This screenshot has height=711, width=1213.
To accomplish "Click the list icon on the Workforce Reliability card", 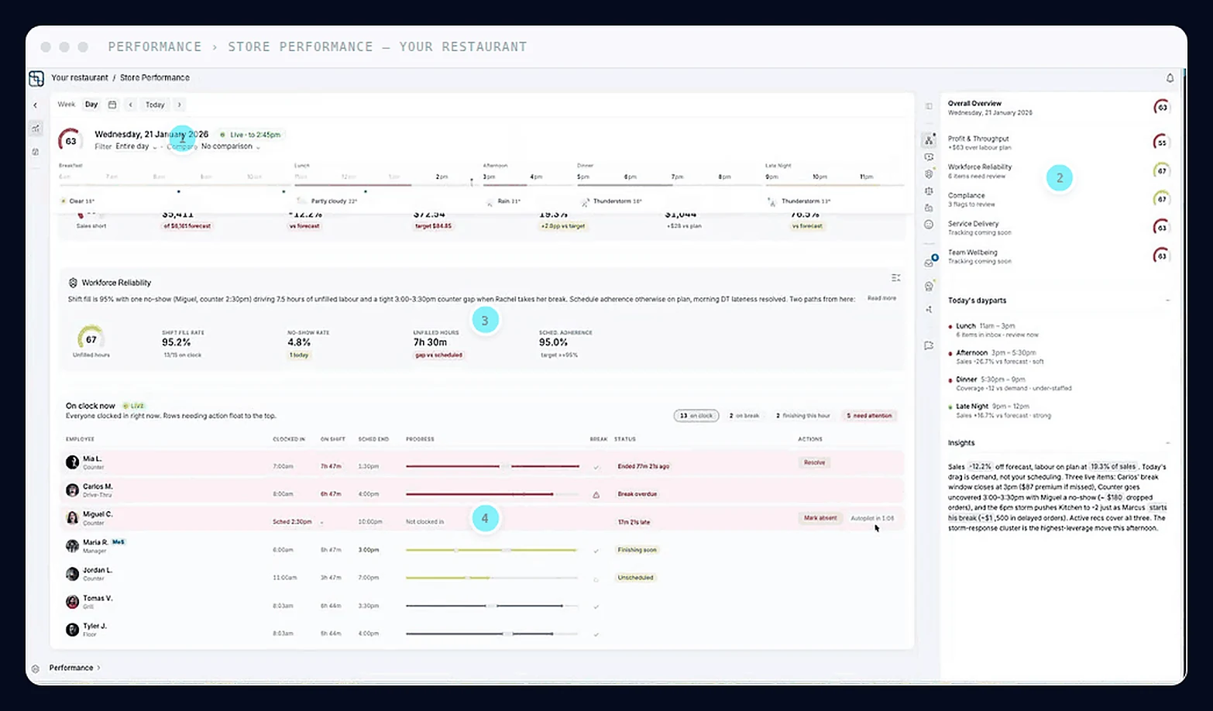I will tap(896, 278).
